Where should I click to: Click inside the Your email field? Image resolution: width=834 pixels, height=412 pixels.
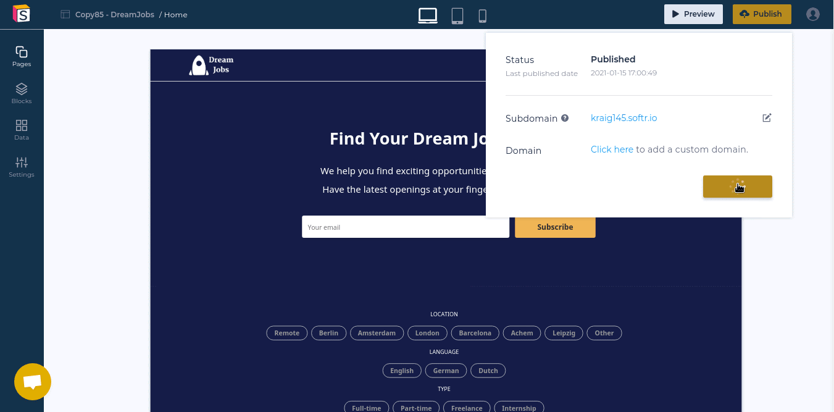coord(406,227)
